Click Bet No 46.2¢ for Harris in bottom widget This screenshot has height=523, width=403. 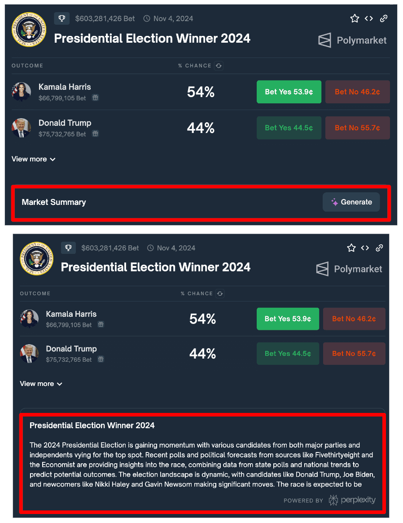[x=354, y=319]
